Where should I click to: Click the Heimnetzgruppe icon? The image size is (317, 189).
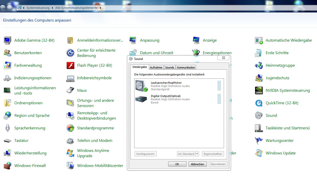point(259,65)
